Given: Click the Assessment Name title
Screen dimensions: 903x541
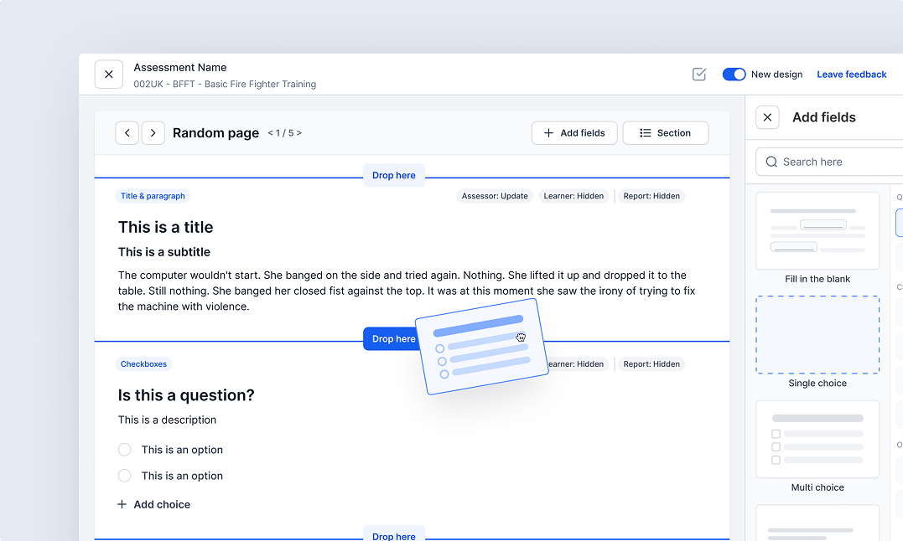Looking at the screenshot, I should [180, 67].
